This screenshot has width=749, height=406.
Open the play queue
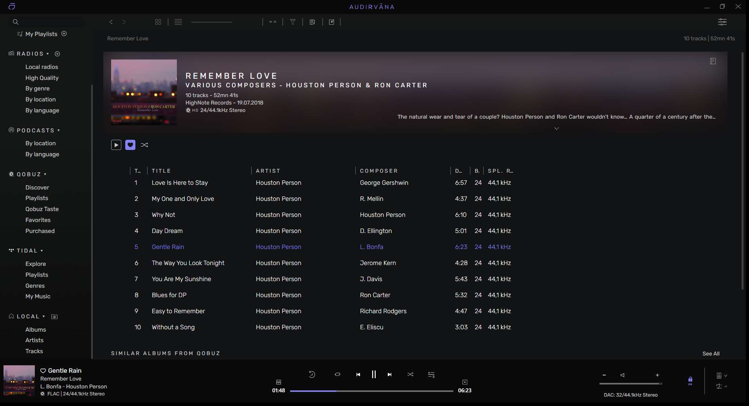pos(431,375)
